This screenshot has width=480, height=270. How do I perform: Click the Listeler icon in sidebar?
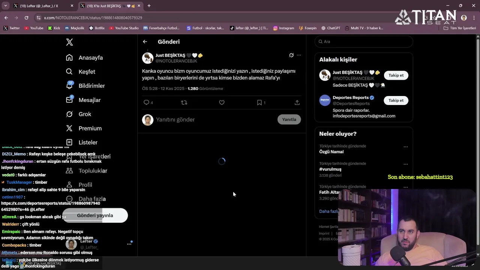coord(69,142)
